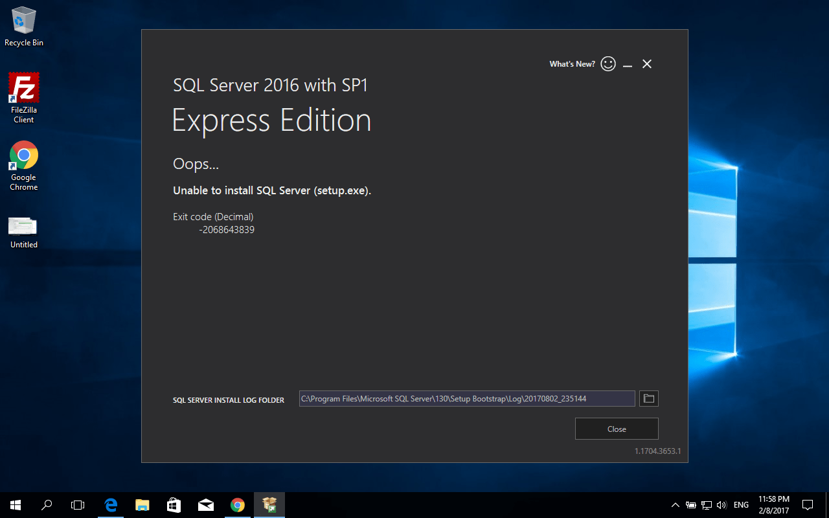Select the install log folder path field
829x518 pixels.
coord(466,398)
